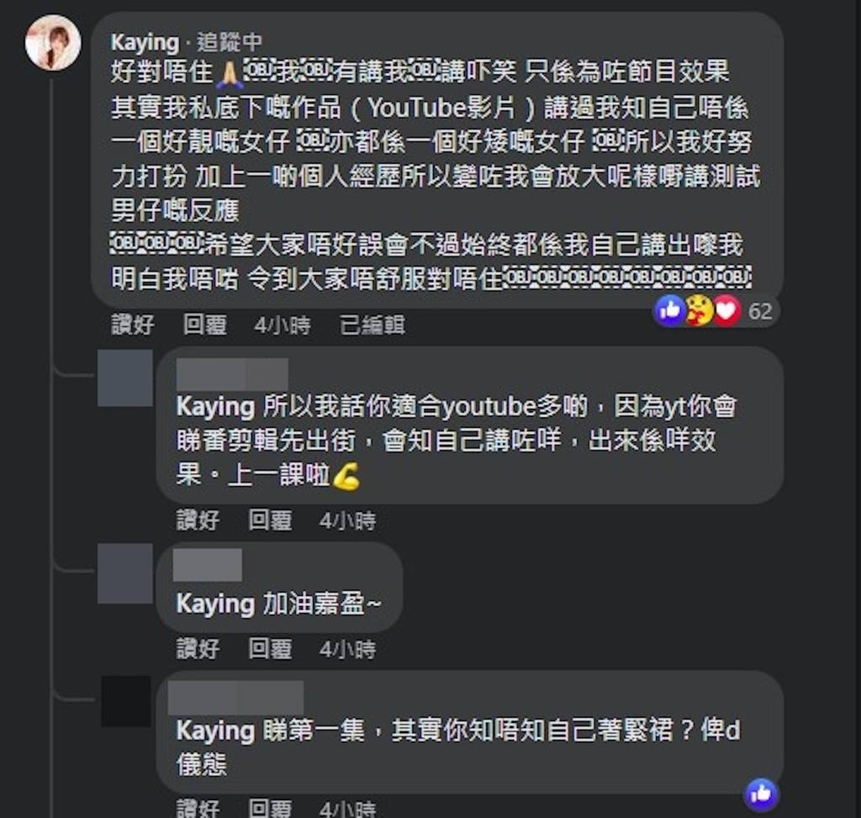Open the 62 reactions count

760,311
